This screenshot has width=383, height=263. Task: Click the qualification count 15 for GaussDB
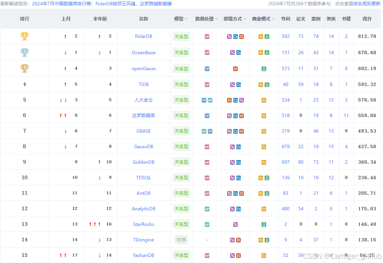click(x=331, y=147)
